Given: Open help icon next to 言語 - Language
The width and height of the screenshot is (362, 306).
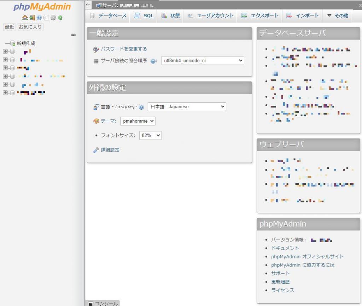Looking at the screenshot, I should pos(141,107).
